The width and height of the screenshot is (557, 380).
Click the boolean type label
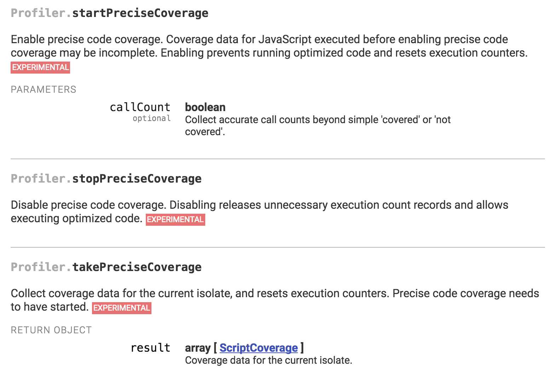coord(205,107)
